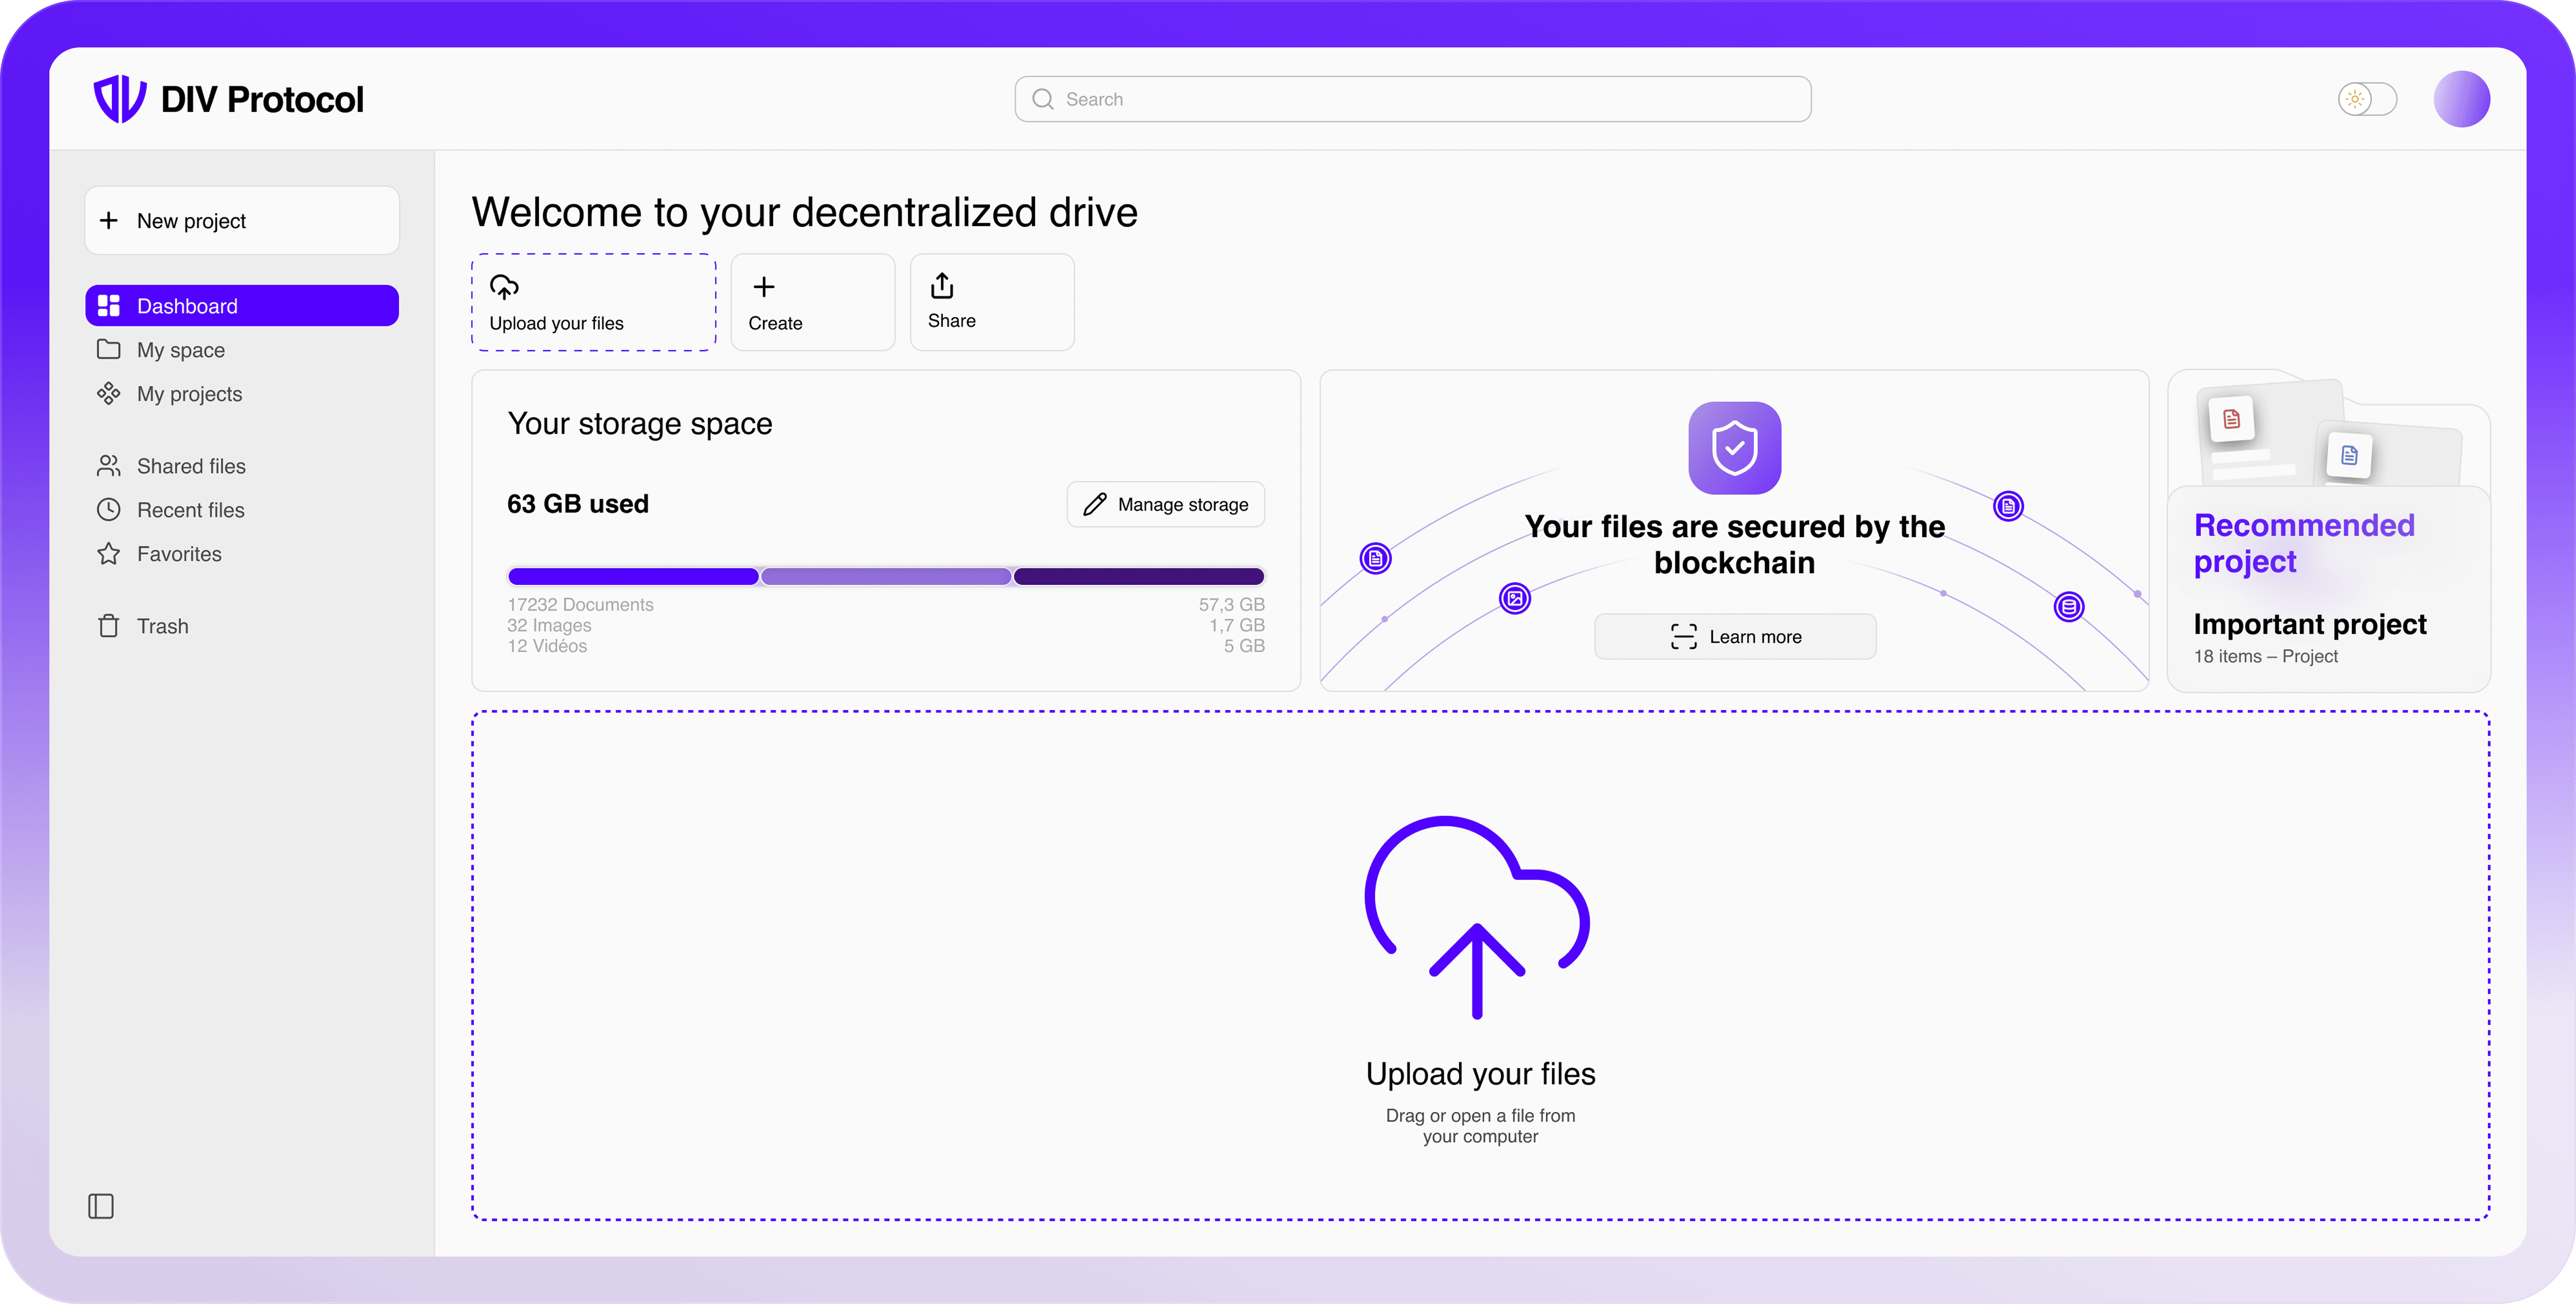Select the Create card with plus icon
The image size is (2576, 1304).
coord(812,302)
